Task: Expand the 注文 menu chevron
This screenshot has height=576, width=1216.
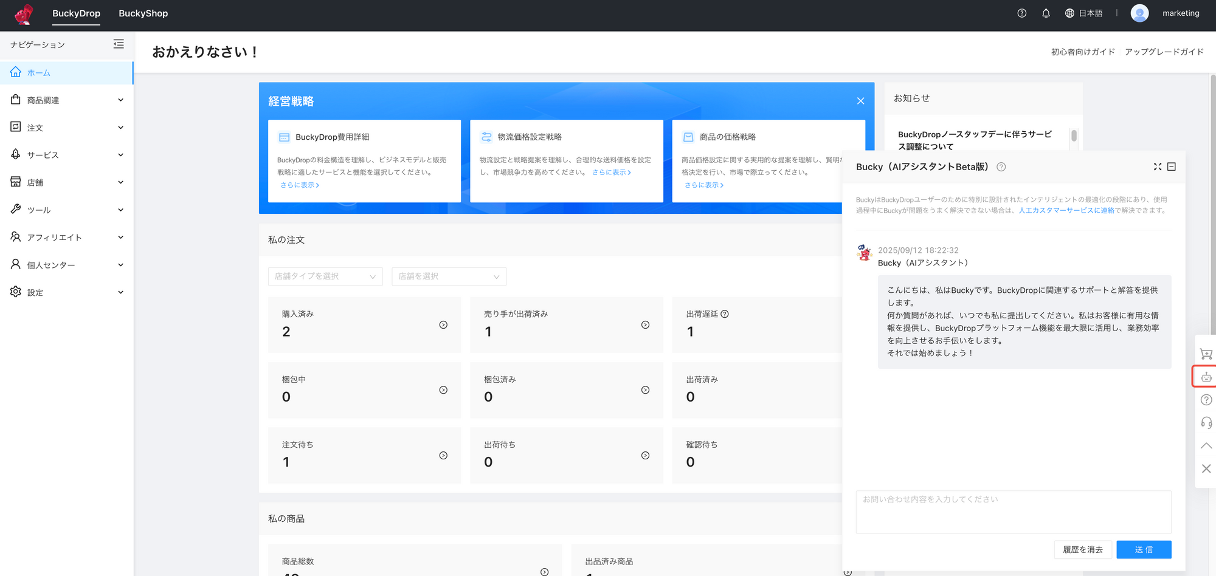Action: pos(120,127)
